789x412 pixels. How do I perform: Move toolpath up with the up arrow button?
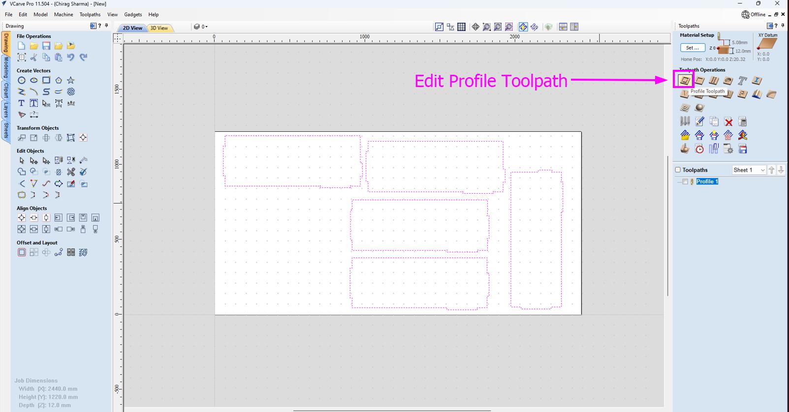pos(772,170)
